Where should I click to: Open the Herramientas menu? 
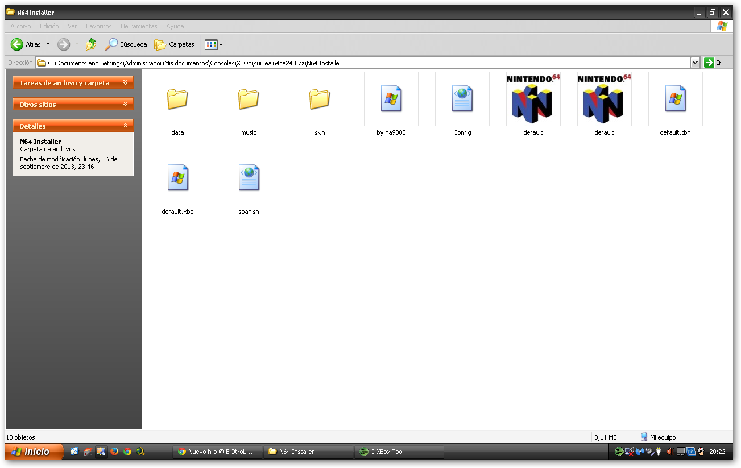coord(139,26)
